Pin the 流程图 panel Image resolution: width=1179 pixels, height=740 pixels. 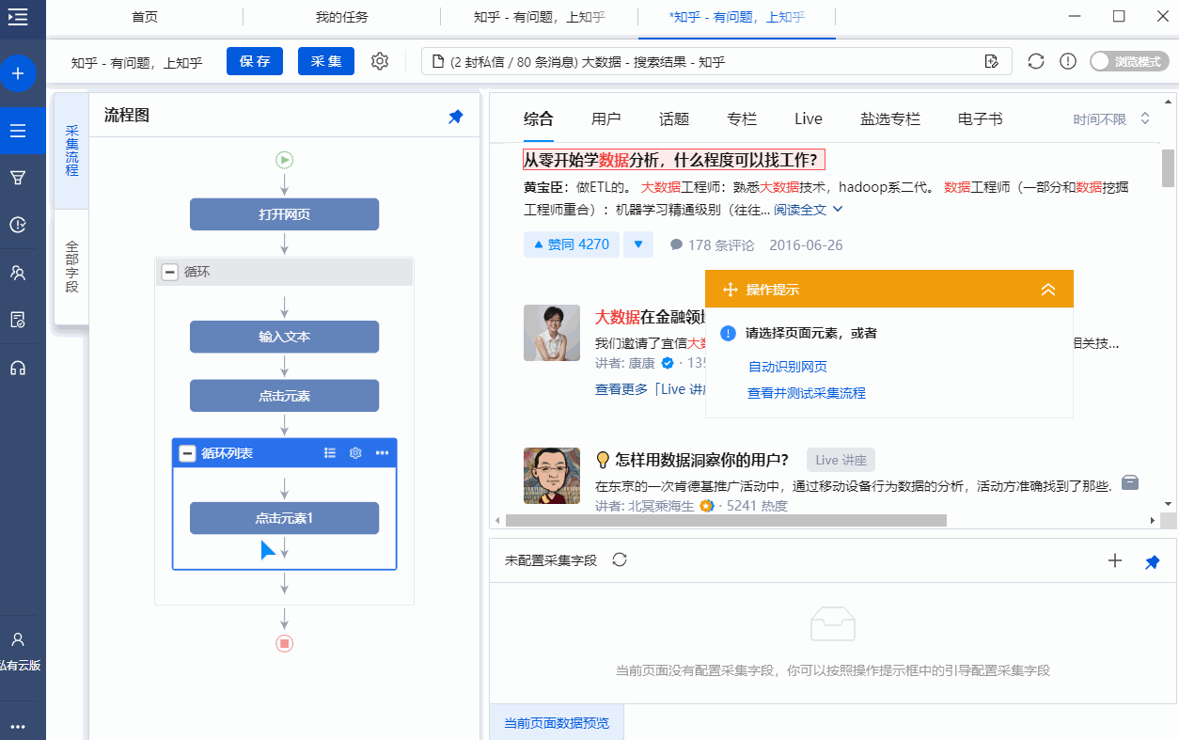(x=456, y=117)
